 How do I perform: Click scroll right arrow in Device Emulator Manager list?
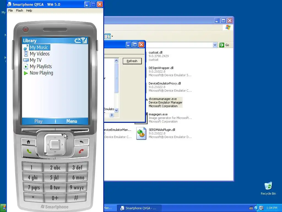pyautogui.click(x=112, y=115)
